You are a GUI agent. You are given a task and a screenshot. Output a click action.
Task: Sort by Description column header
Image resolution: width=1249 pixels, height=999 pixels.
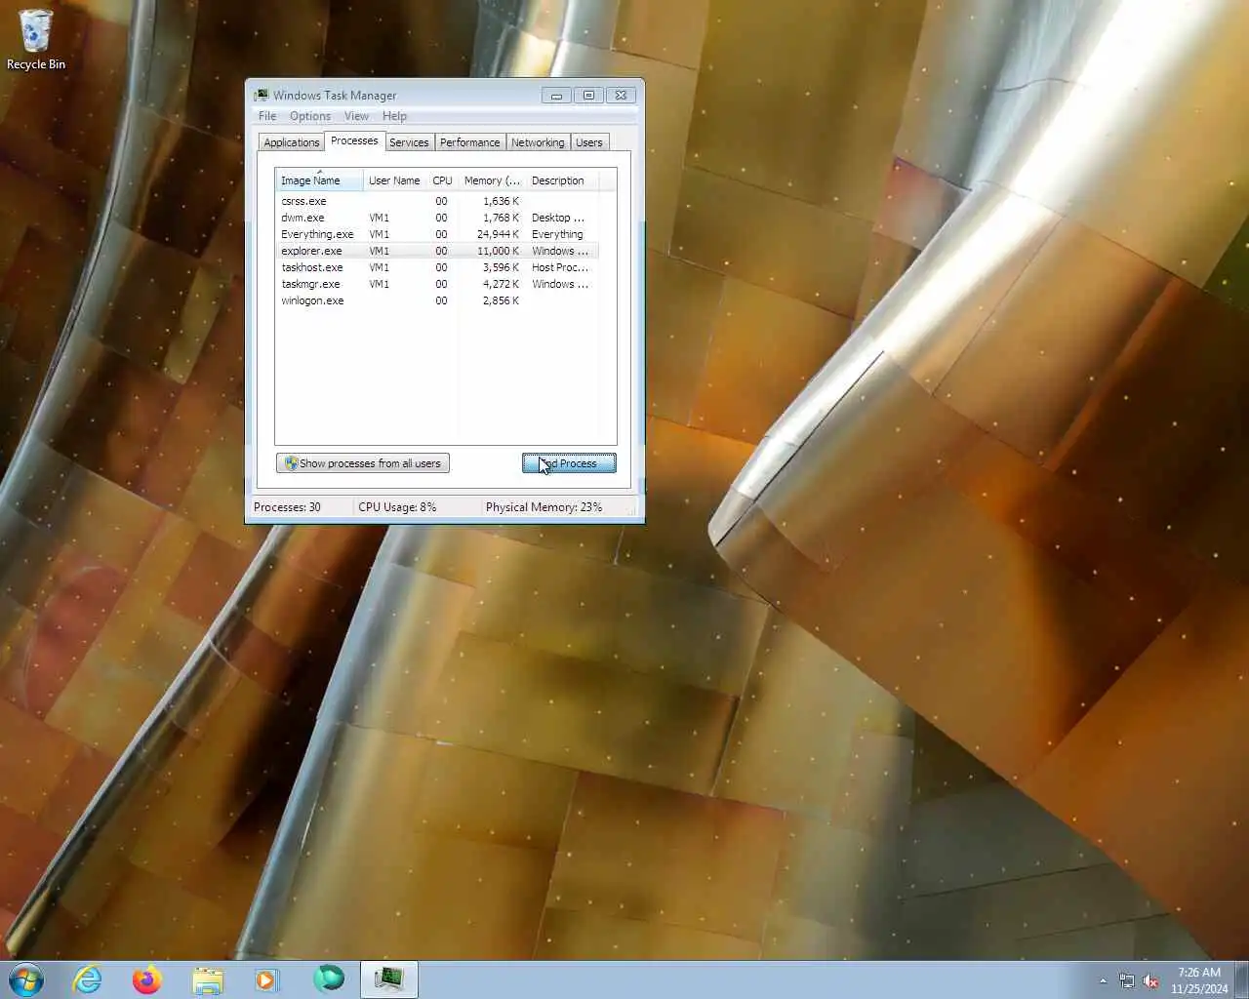(x=562, y=180)
